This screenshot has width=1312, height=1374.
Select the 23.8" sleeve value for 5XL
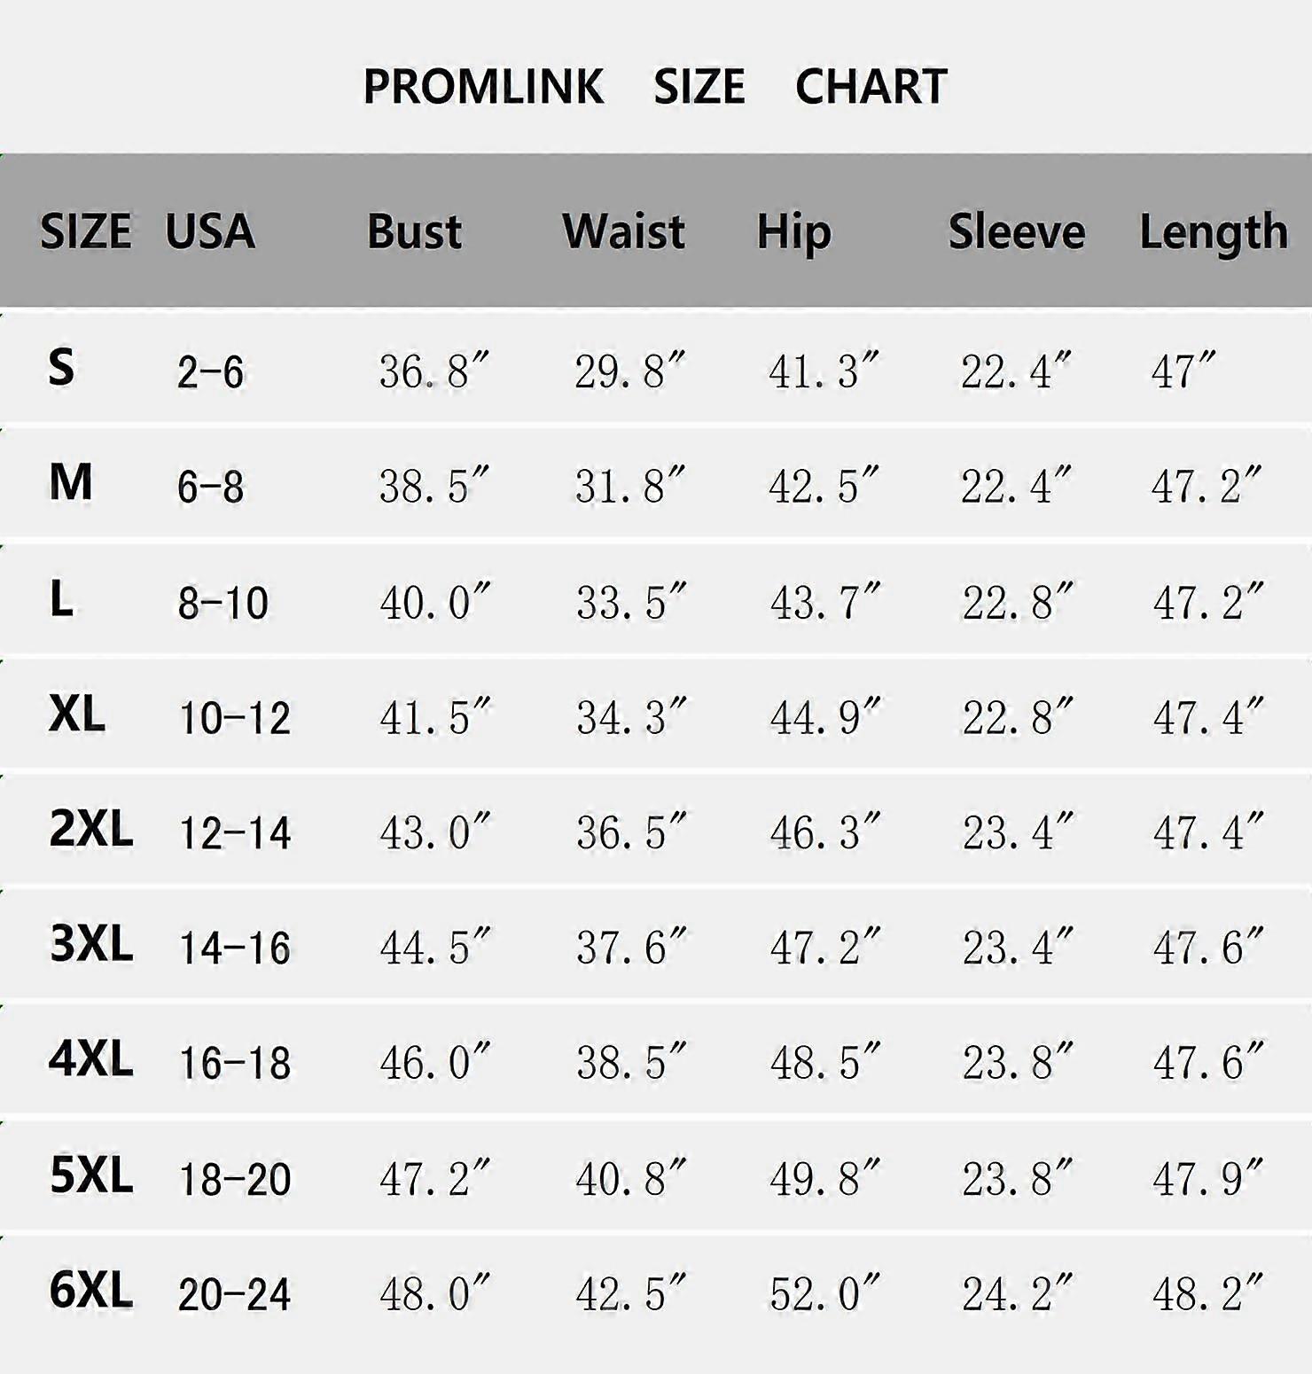point(1018,1178)
